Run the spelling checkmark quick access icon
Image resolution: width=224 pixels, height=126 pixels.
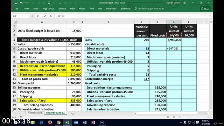(x=49, y=3)
